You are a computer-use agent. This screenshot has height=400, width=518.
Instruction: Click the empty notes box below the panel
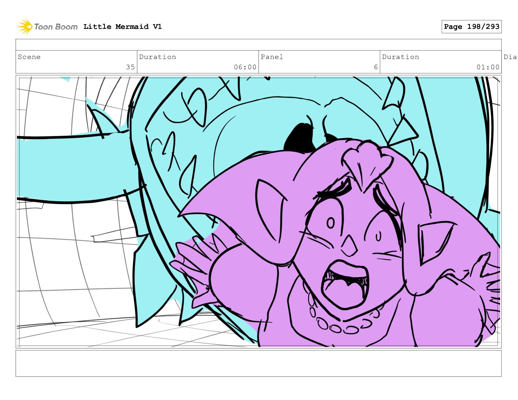coord(258,363)
